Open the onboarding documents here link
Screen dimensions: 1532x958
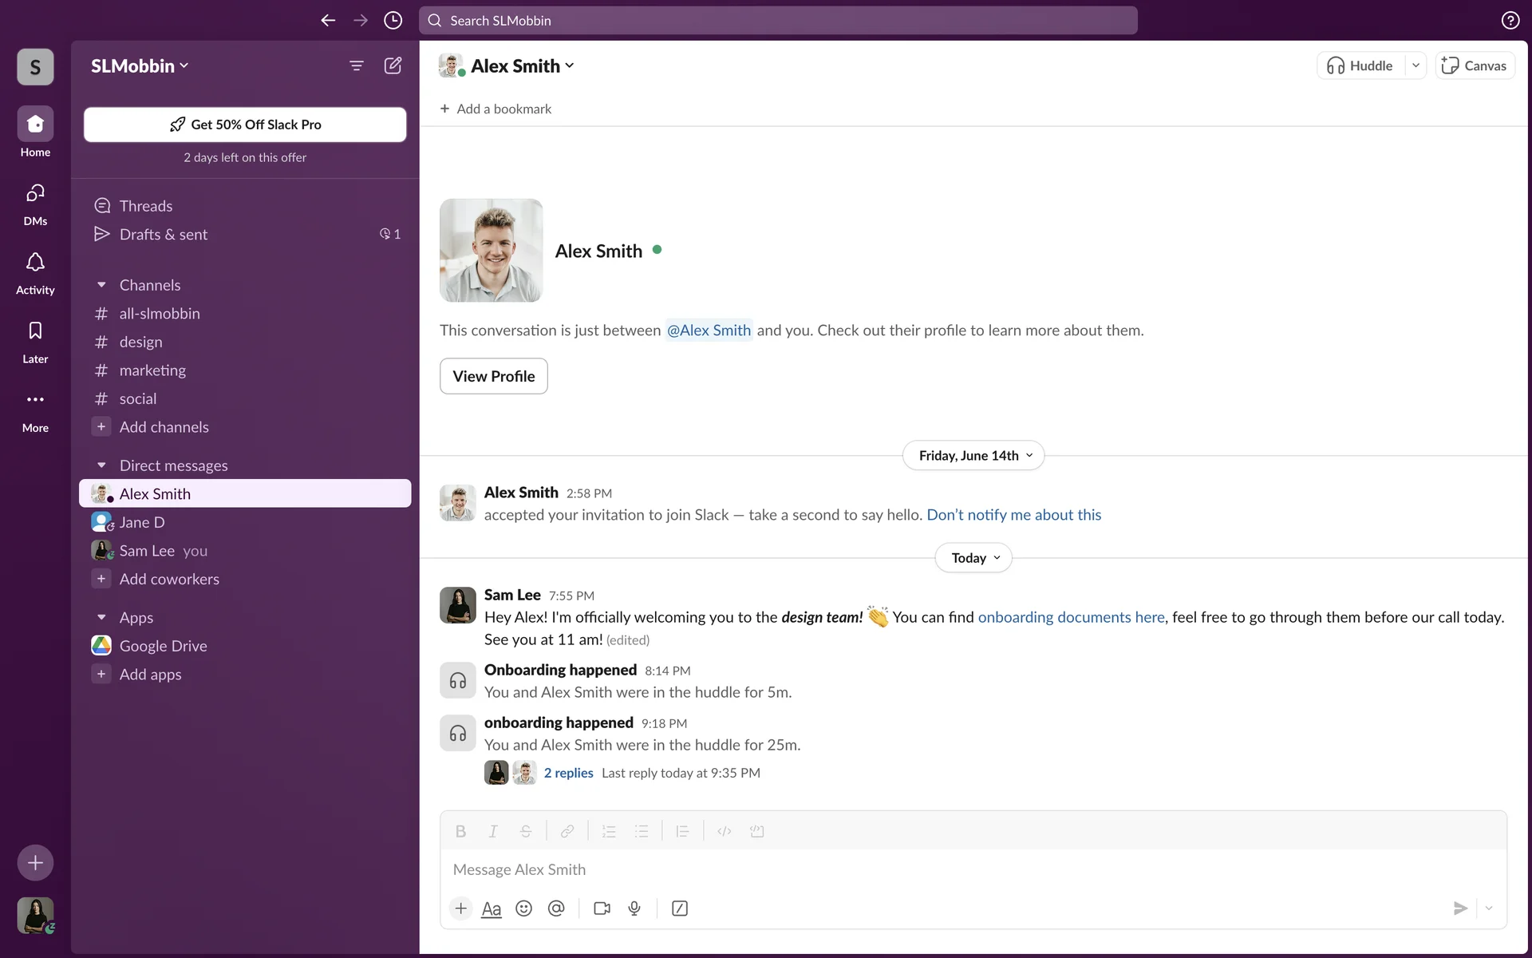tap(1071, 617)
